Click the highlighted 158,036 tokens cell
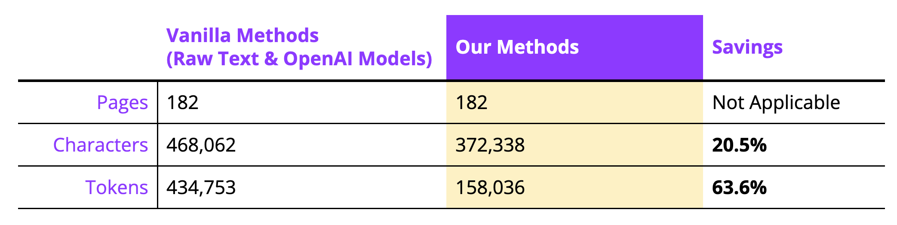The image size is (897, 225). click(x=490, y=188)
